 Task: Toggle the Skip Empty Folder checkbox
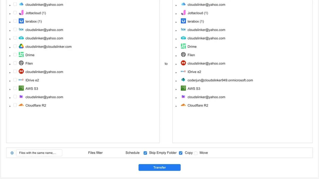pyautogui.click(x=145, y=153)
